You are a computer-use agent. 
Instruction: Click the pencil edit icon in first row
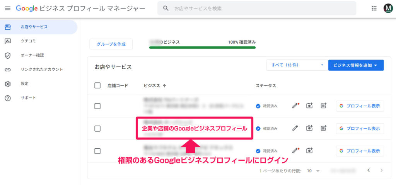coord(296,106)
